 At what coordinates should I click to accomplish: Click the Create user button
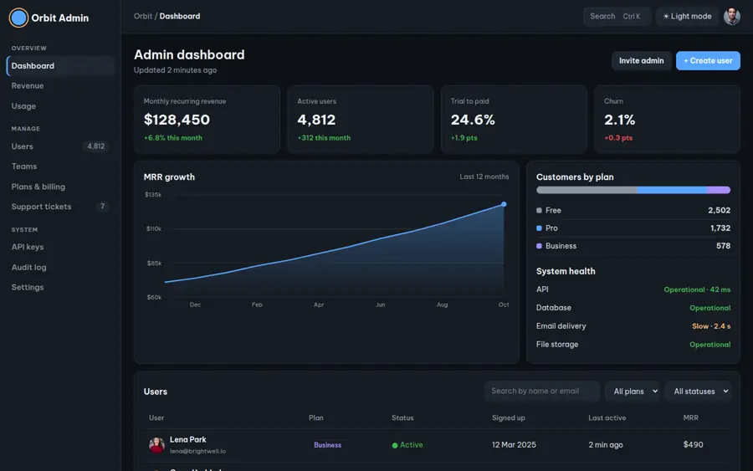coord(708,60)
